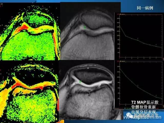Click the starting point of upper decay curve
This screenshot has height=123, width=164.
click(120, 25)
